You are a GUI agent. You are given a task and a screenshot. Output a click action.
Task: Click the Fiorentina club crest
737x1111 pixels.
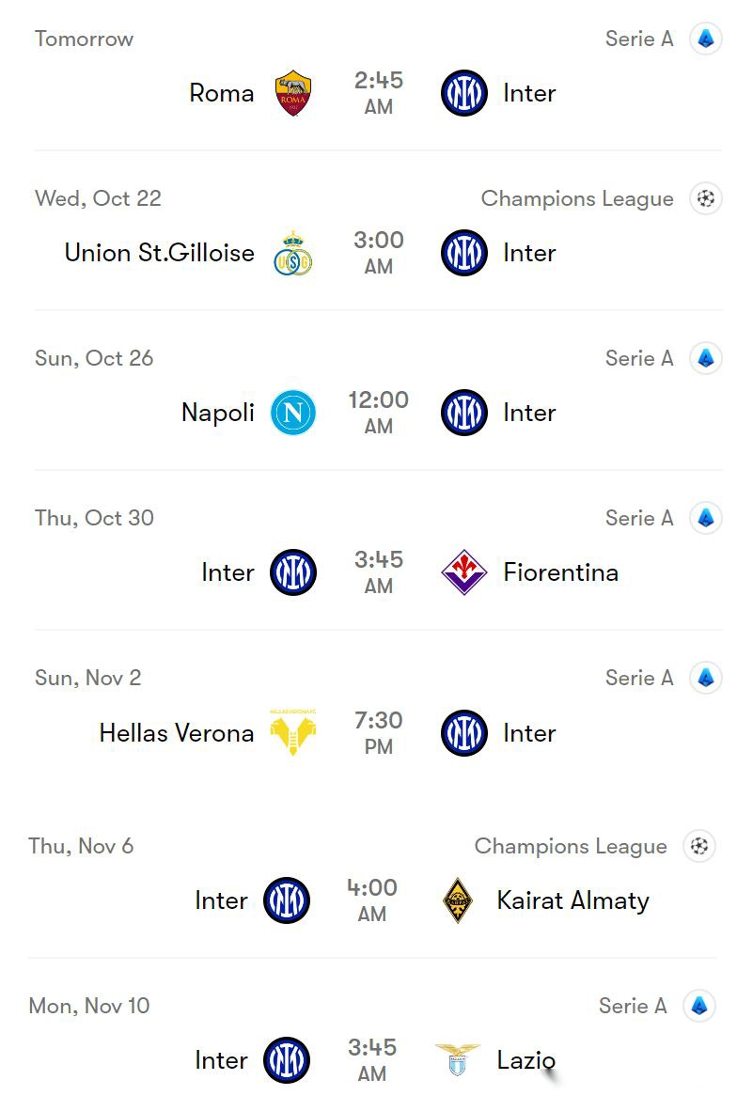464,572
